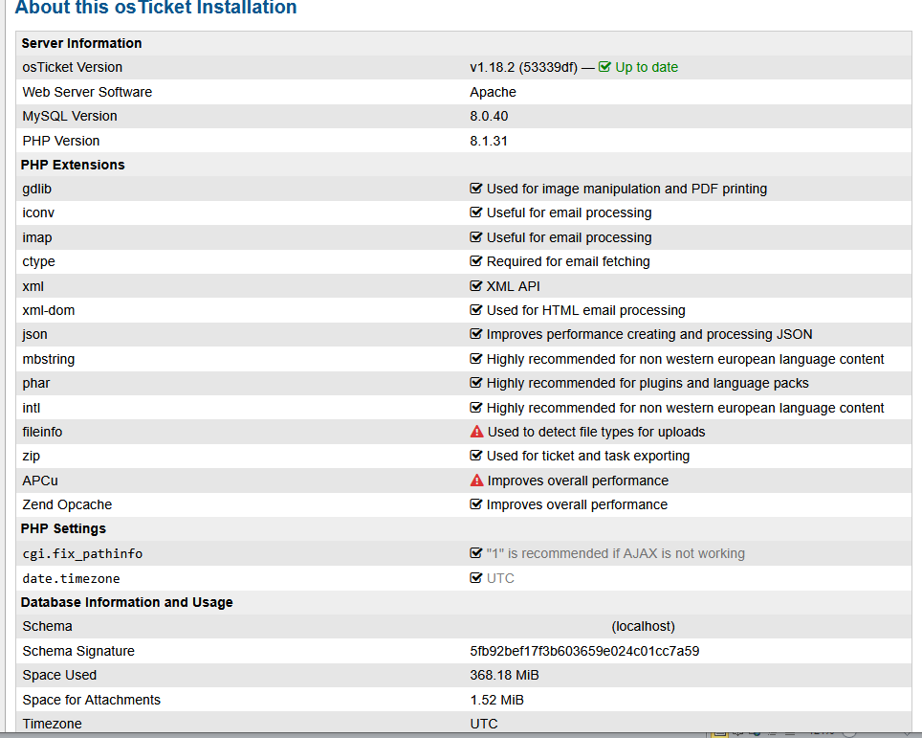Click the Schema Signature hash value
The image size is (922, 738).
coord(584,651)
